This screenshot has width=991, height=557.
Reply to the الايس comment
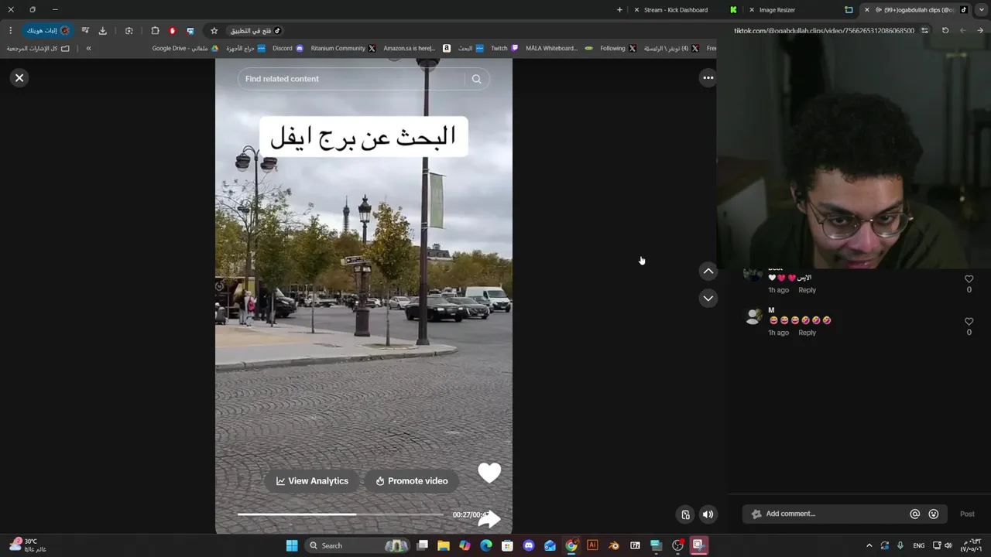tap(807, 290)
